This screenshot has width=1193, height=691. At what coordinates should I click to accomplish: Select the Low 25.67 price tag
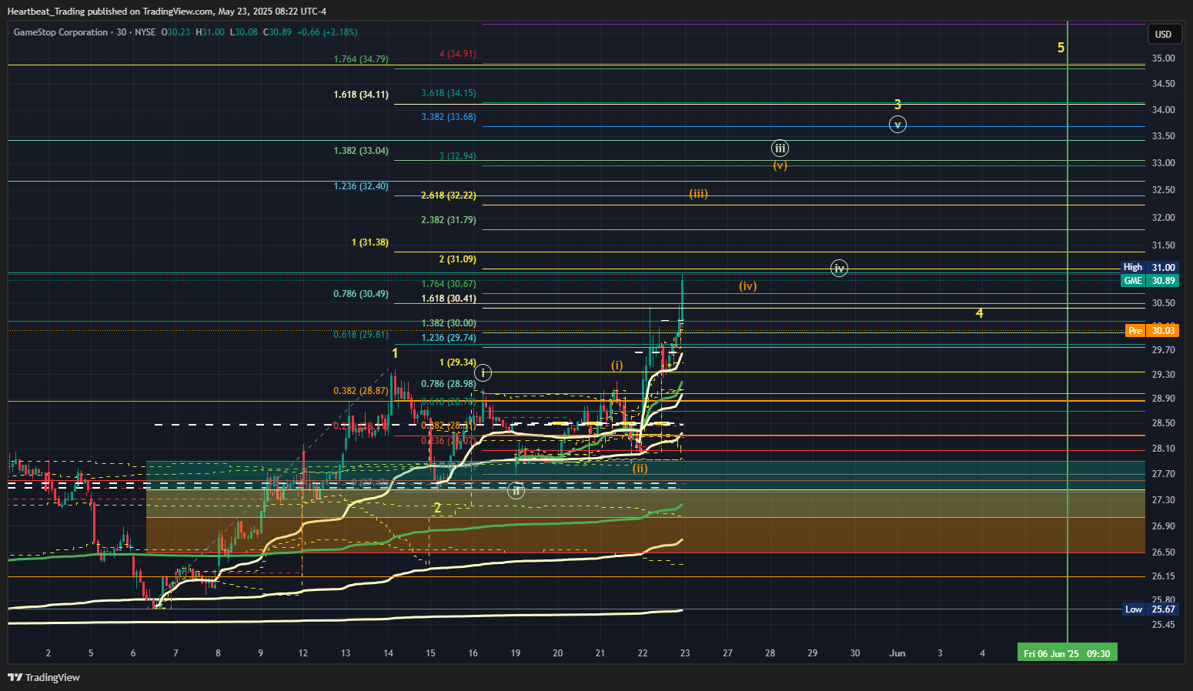click(x=1150, y=609)
